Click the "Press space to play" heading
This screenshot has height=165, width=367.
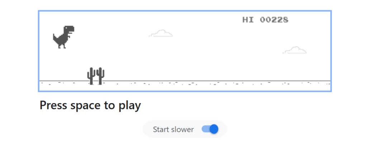coord(90,106)
